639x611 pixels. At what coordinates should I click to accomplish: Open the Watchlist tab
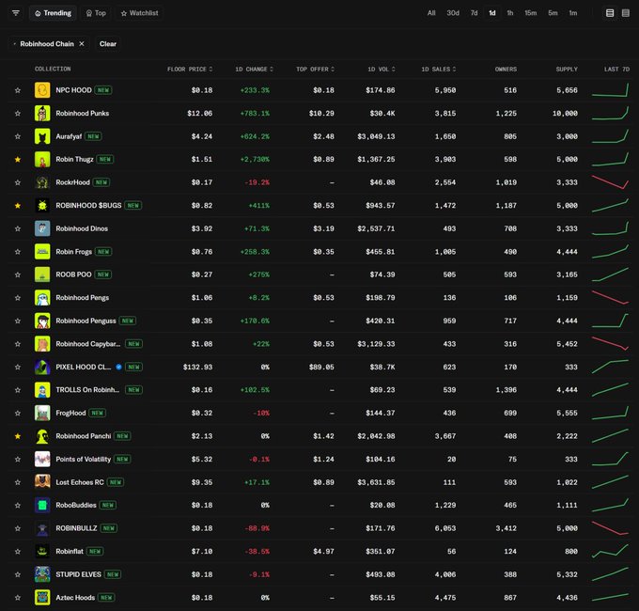(x=139, y=13)
